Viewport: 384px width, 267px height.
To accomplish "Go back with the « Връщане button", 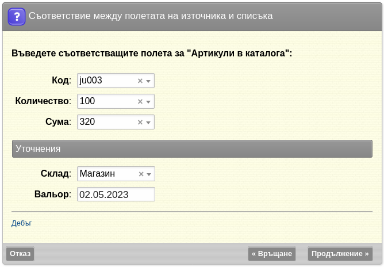I will tap(272, 254).
